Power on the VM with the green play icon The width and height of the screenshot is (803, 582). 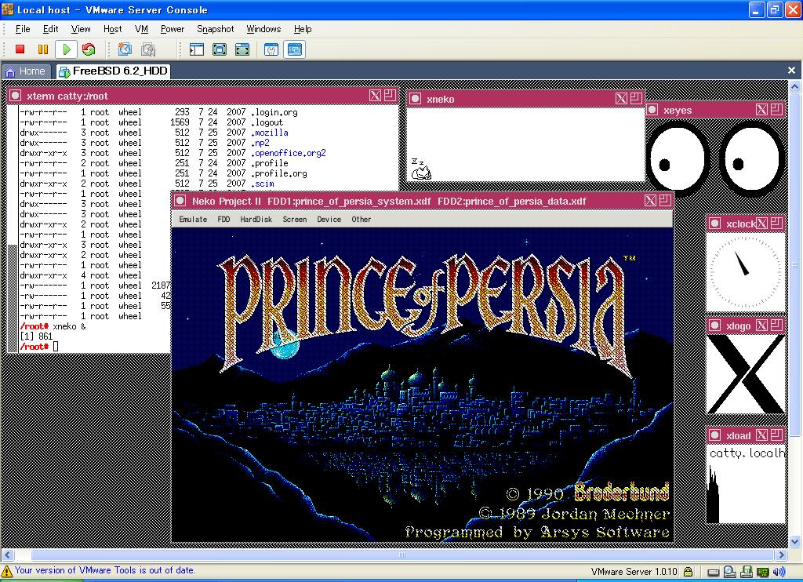point(66,49)
